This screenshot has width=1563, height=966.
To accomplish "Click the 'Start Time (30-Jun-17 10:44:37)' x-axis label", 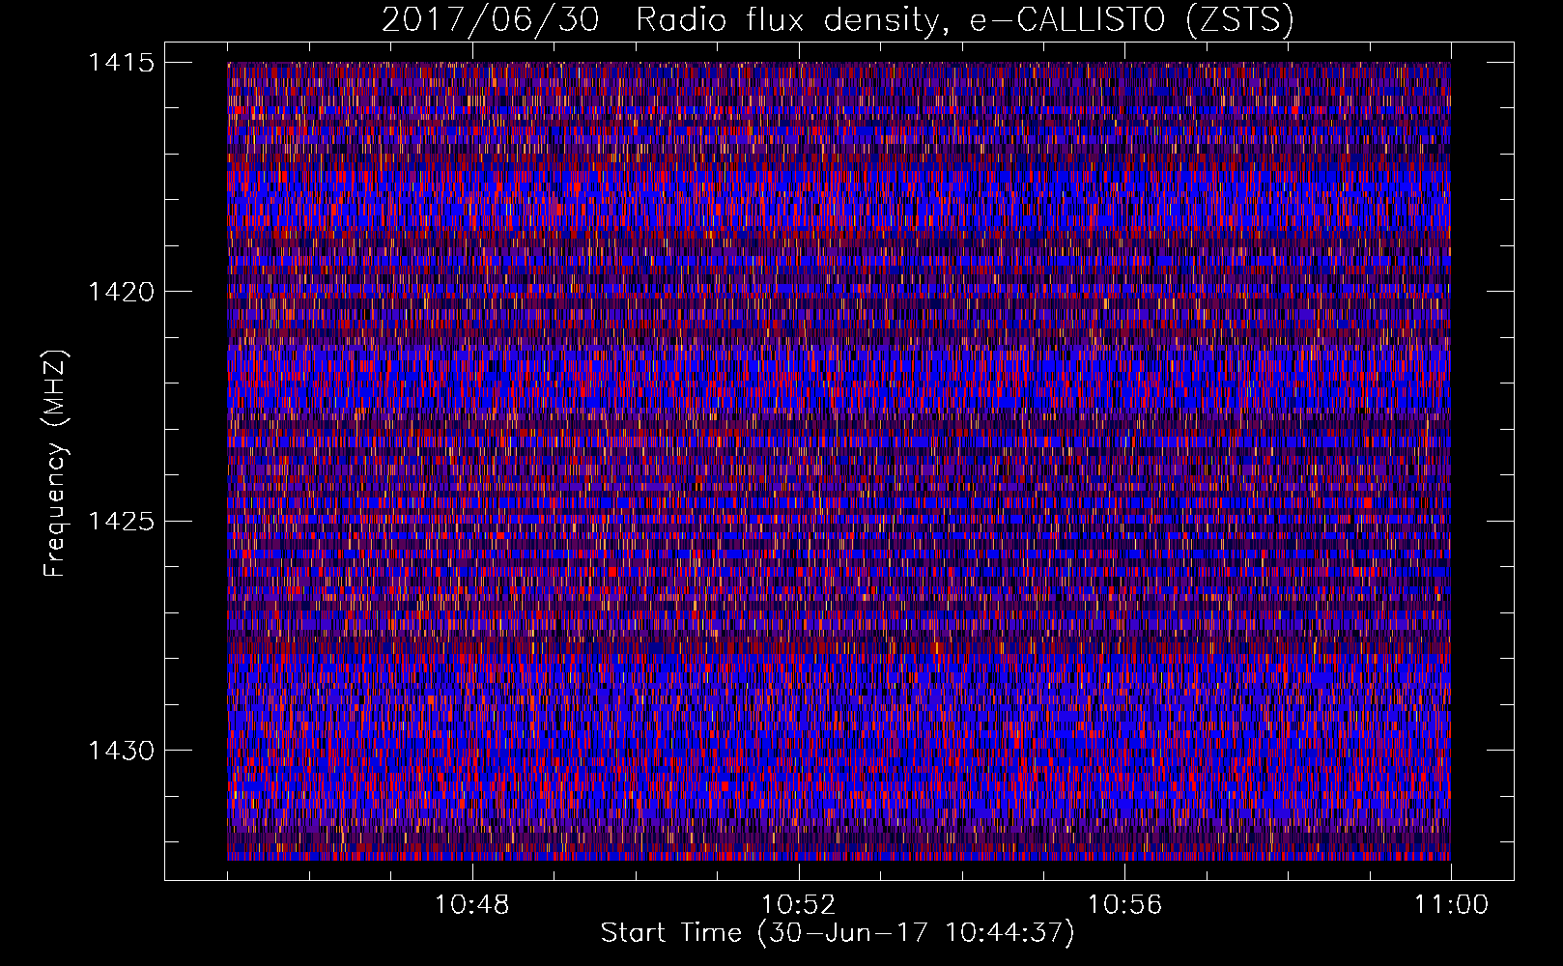I will pos(838,933).
